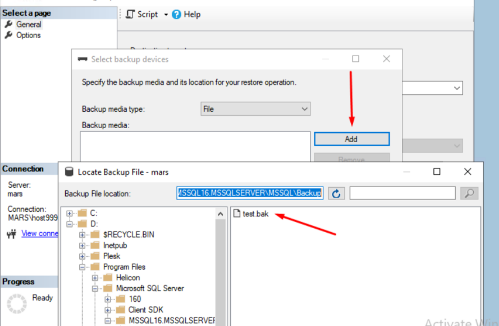The height and width of the screenshot is (326, 499).
Task: Refresh the backup file location
Action: pyautogui.click(x=336, y=193)
